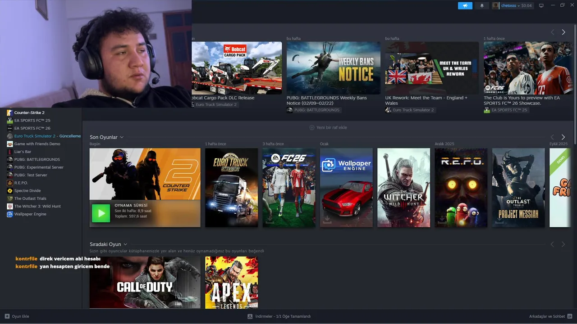Open the Euro Truck Simulator 2 game cover

pyautogui.click(x=231, y=188)
